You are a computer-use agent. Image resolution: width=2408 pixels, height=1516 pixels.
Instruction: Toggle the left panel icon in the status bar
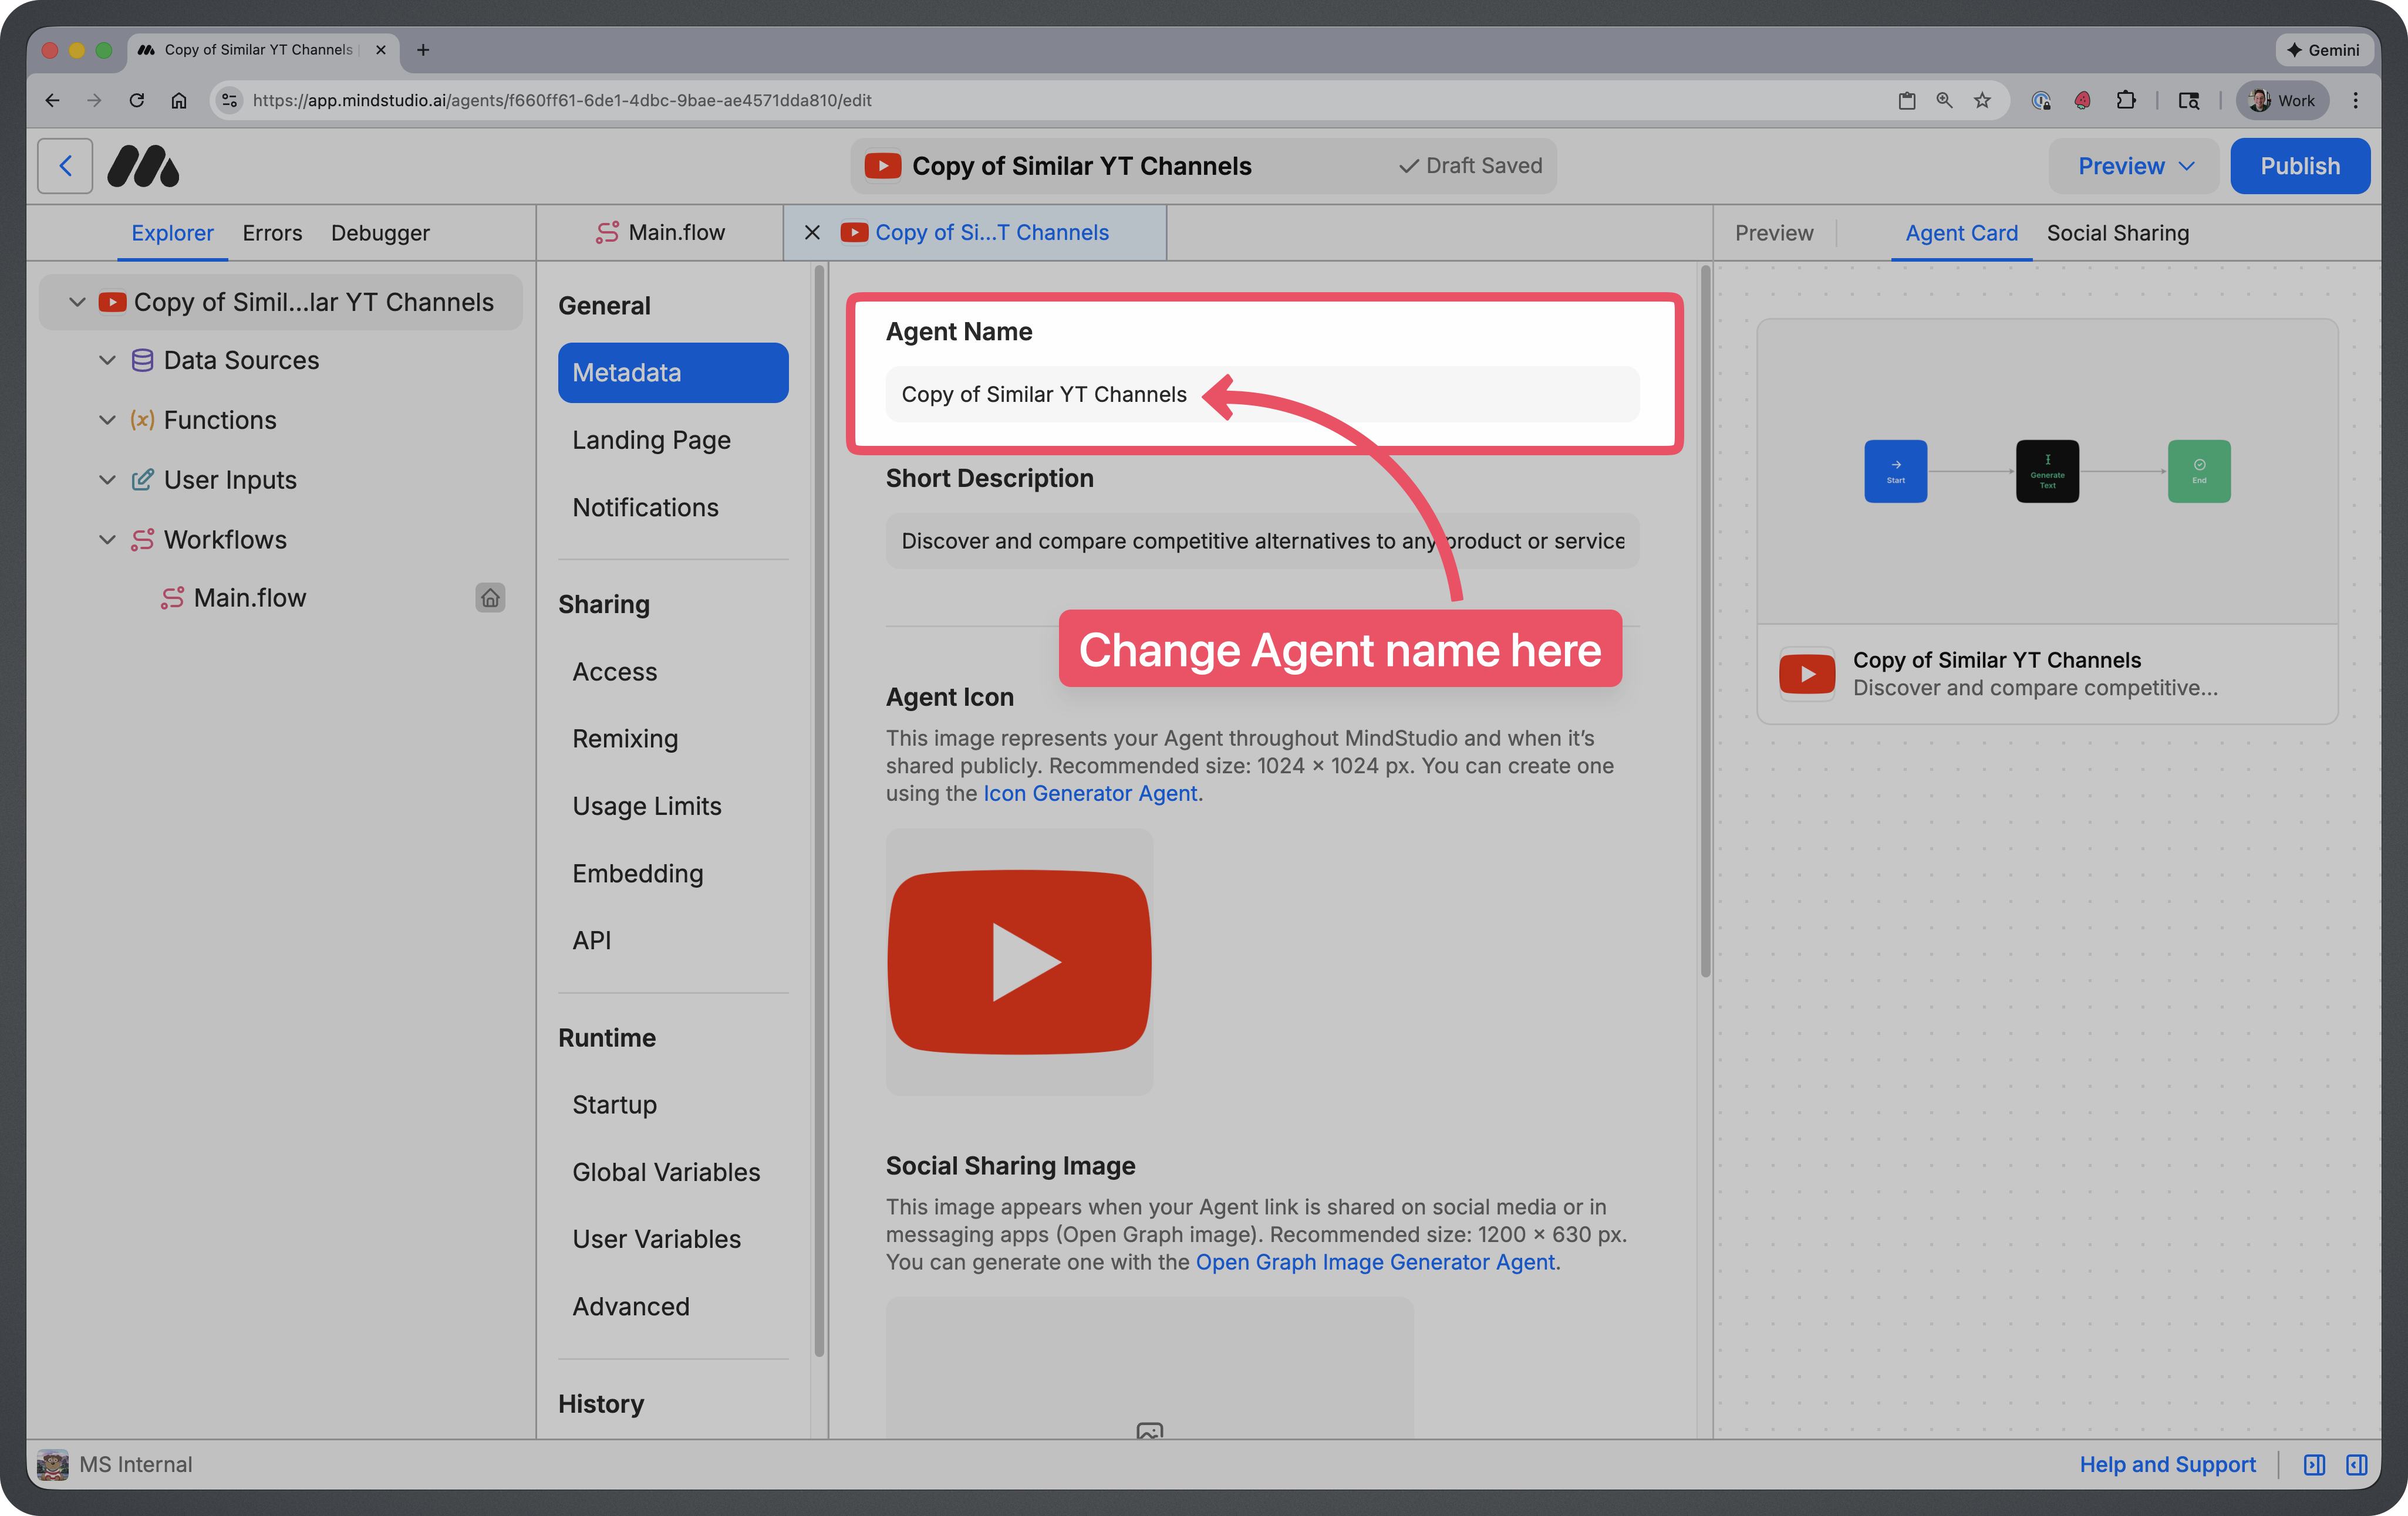pyautogui.click(x=2314, y=1464)
